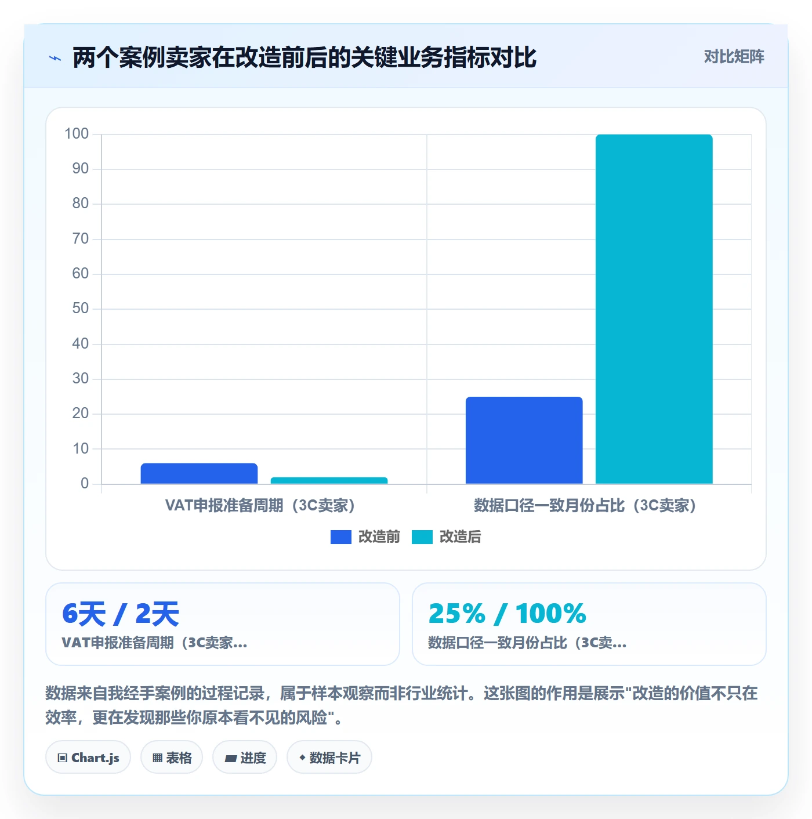Click the 表格 chip grid icon

pos(157,758)
